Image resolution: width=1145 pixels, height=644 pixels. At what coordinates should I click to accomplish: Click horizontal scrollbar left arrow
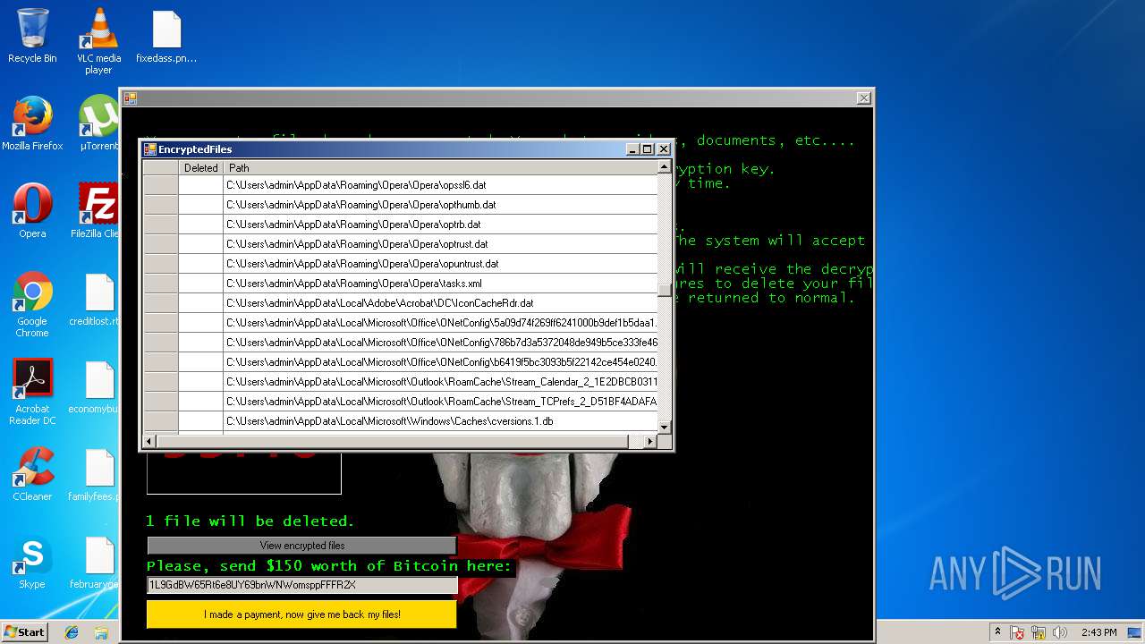(149, 441)
